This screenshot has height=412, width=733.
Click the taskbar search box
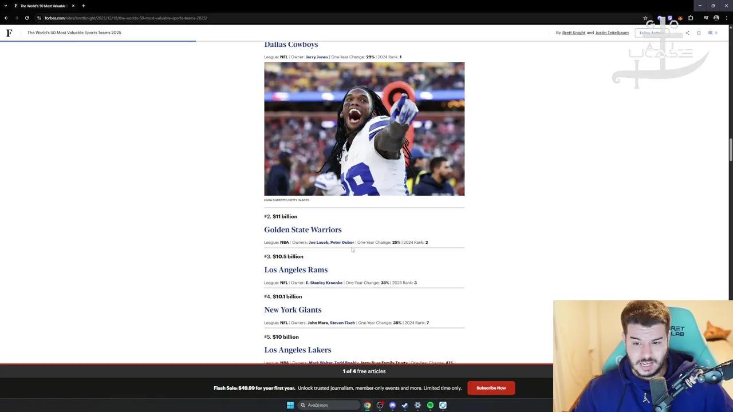tap(328, 405)
